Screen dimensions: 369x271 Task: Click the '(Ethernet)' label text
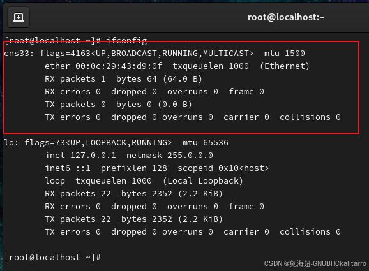(x=285, y=66)
